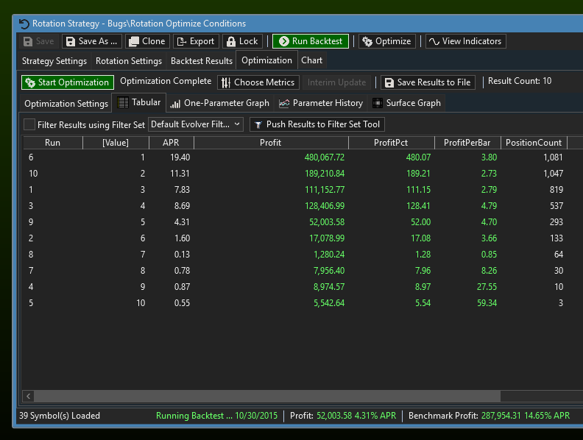The height and width of the screenshot is (440, 583).
Task: Enable Filter Results using Filter Set checkbox
Action: coord(29,125)
